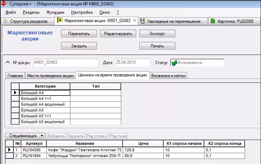Open the Функции menu
This screenshot has height=164, width=261.
[x=55, y=12]
